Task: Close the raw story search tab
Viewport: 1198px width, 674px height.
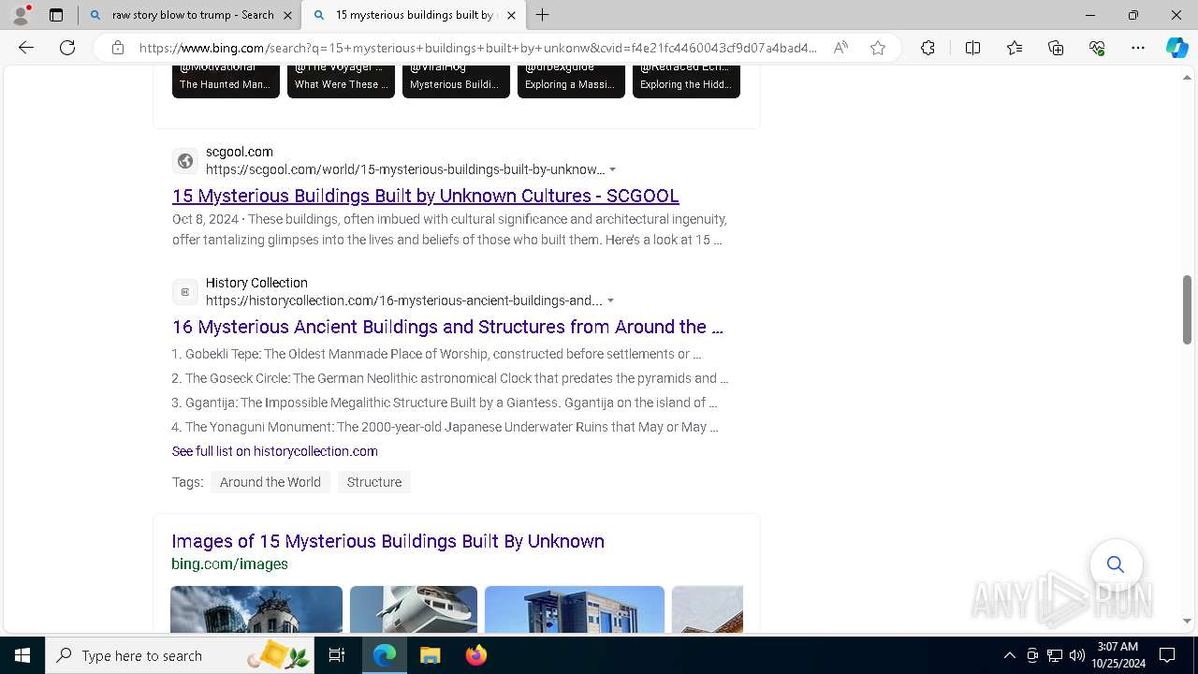Action: [287, 15]
